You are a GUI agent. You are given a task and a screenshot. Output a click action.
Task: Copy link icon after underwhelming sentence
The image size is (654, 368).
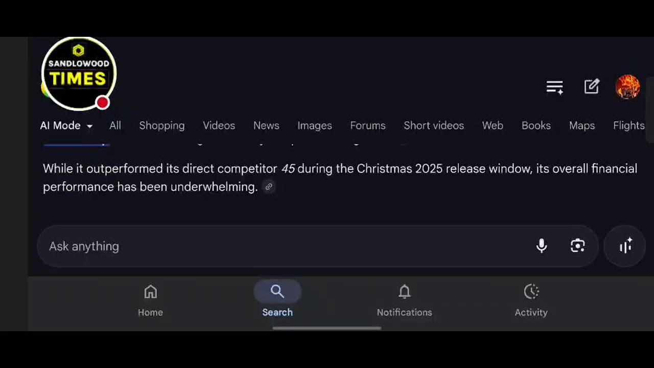coord(269,187)
